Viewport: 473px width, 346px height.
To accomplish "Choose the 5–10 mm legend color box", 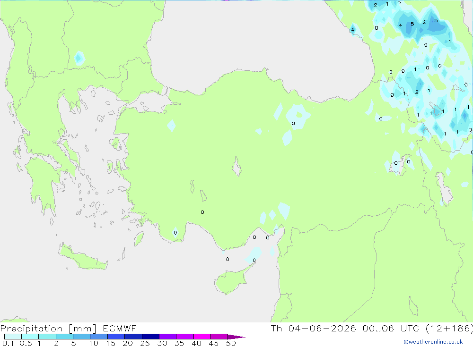I will click(81, 337).
